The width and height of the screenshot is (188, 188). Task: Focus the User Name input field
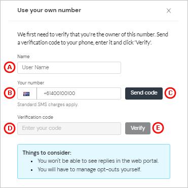tap(69, 68)
